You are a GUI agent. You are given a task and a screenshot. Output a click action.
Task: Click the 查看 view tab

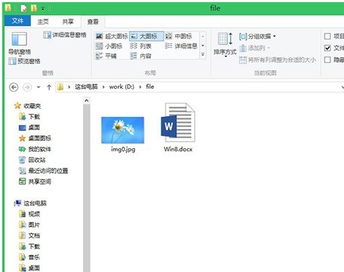[x=93, y=21]
